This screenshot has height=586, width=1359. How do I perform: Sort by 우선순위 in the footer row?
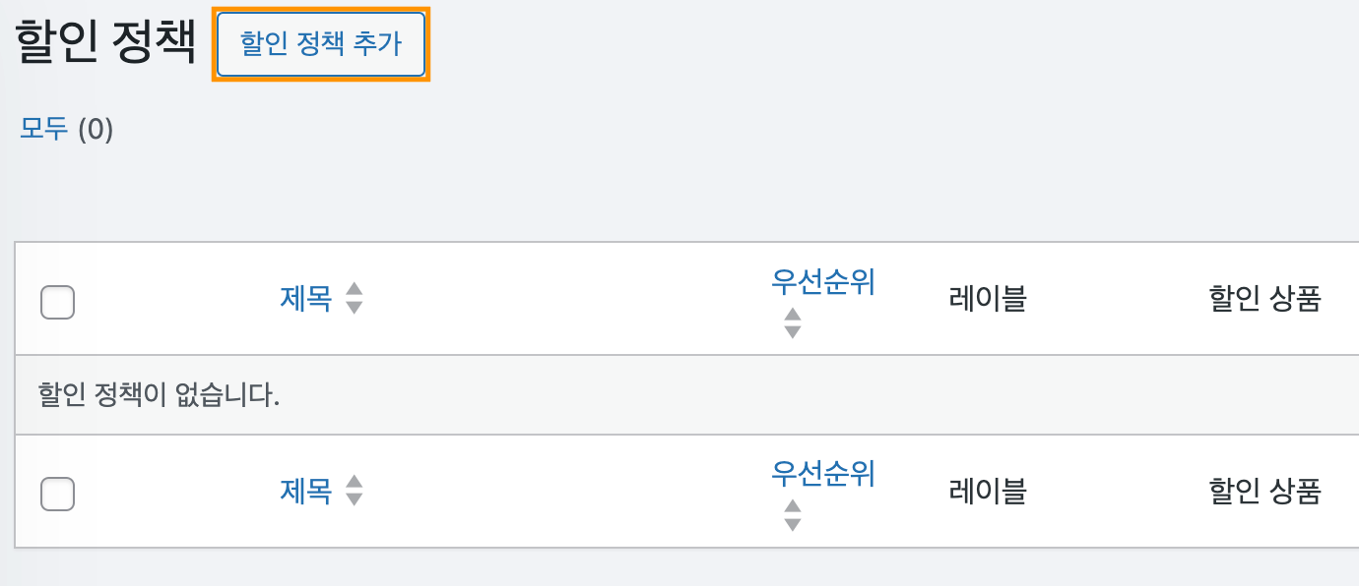pyautogui.click(x=823, y=475)
